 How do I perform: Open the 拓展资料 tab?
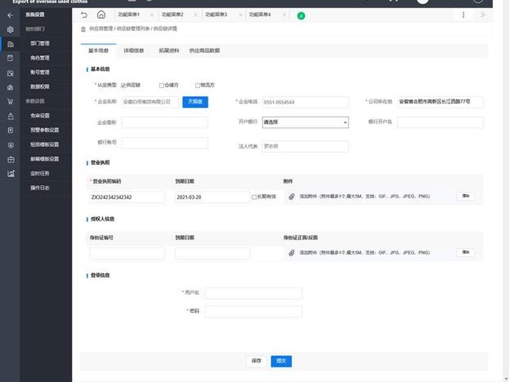pyautogui.click(x=169, y=51)
